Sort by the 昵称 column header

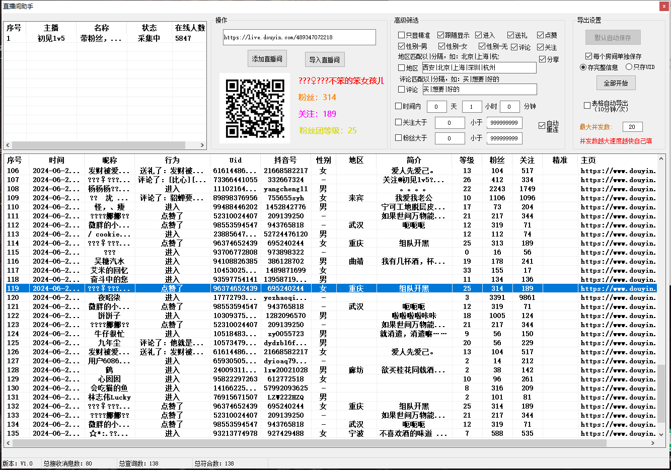pyautogui.click(x=110, y=160)
